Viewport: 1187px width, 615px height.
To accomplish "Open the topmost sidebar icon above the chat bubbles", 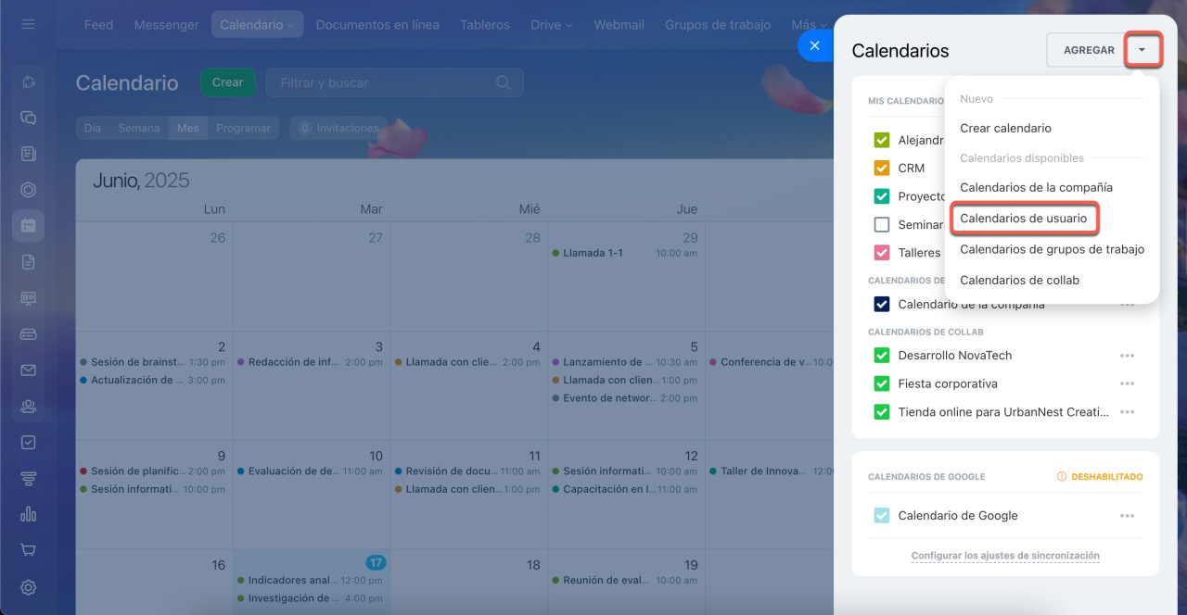I will click(x=28, y=82).
